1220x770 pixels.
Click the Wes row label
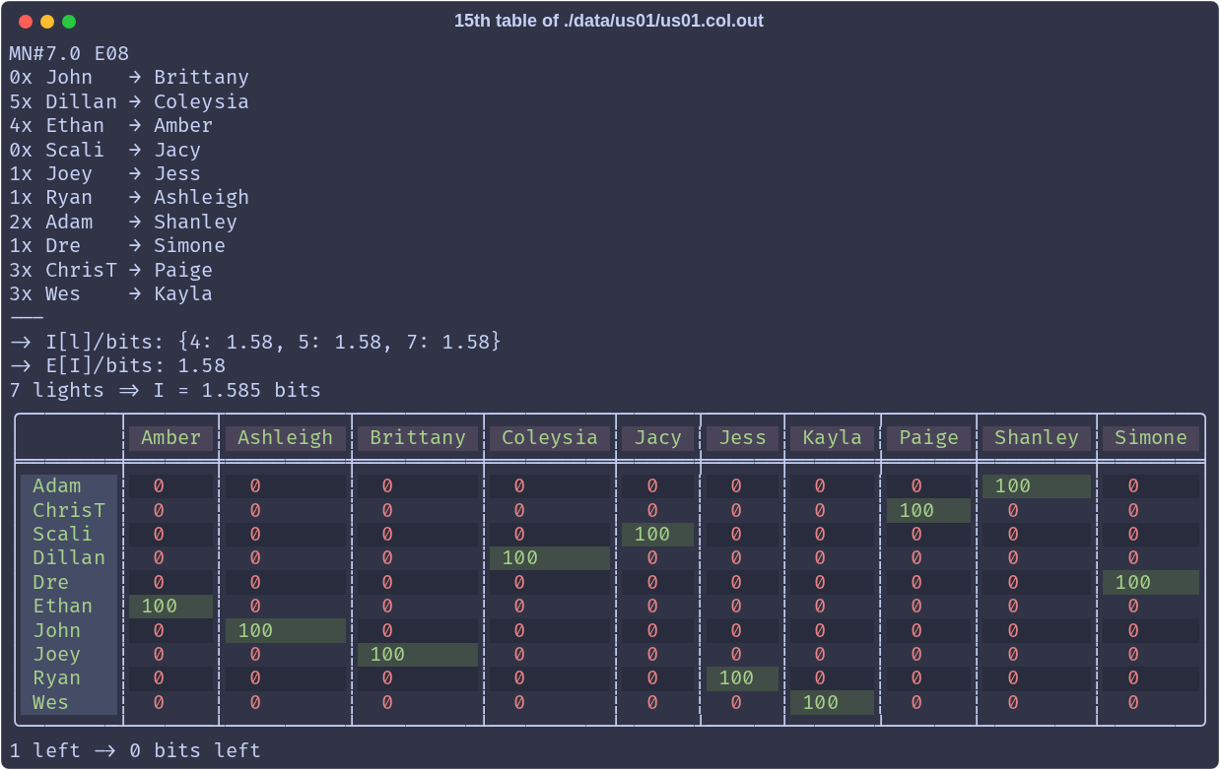(x=69, y=703)
